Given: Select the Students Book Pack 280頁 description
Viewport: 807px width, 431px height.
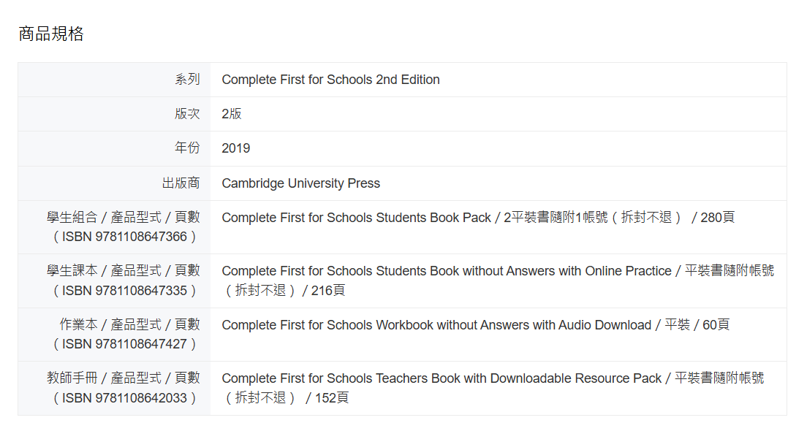Looking at the screenshot, I should pyautogui.click(x=478, y=218).
